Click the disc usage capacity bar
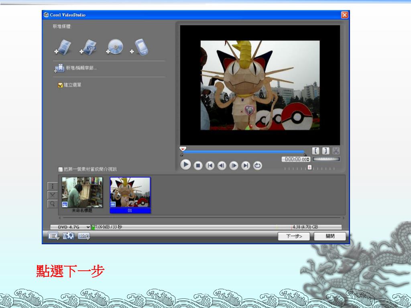Image resolution: width=411 pixels, height=308 pixels. tap(216, 227)
